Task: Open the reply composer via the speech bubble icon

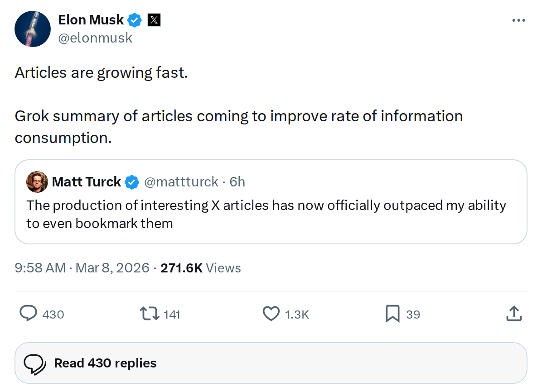Action: coord(28,314)
